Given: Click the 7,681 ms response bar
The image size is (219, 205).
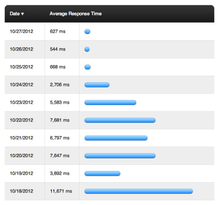Looking at the screenshot, I should click(120, 120).
